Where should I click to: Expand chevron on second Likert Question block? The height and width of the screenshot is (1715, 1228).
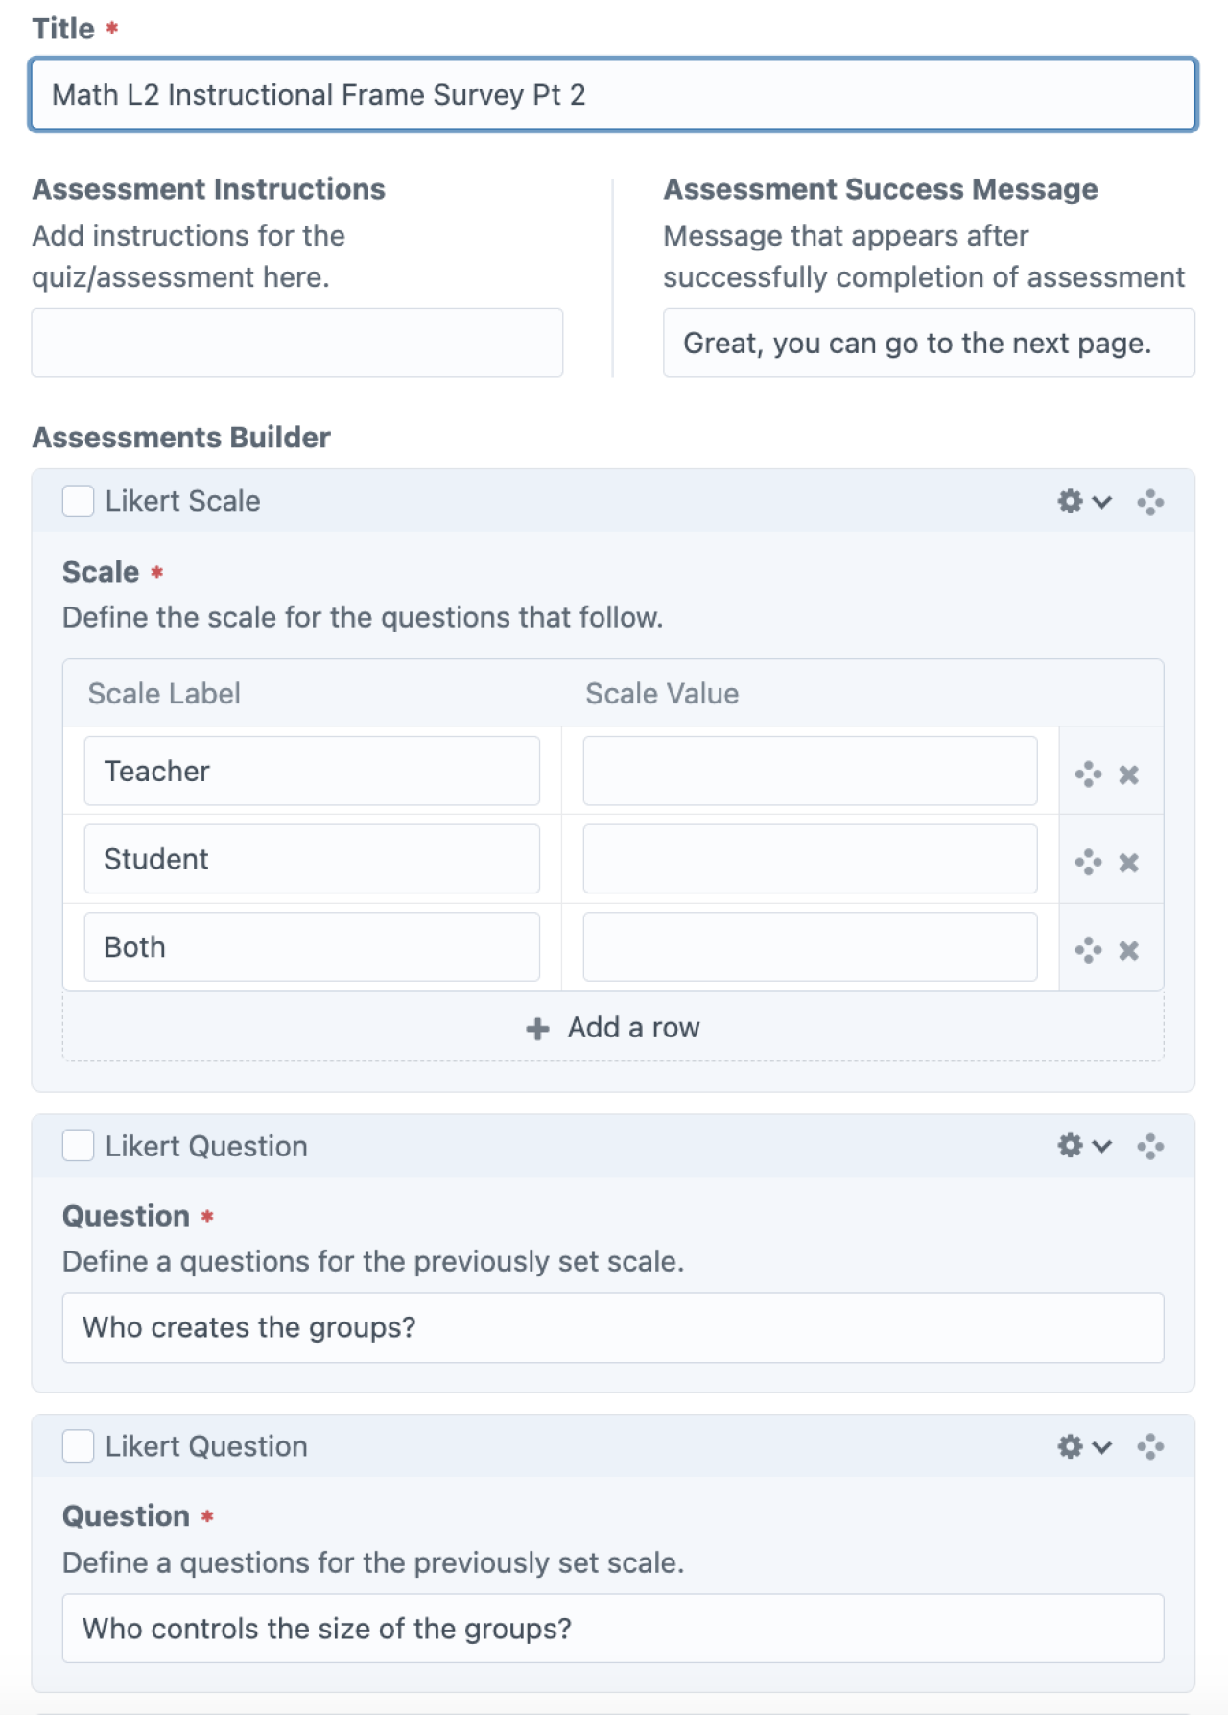coord(1099,1447)
